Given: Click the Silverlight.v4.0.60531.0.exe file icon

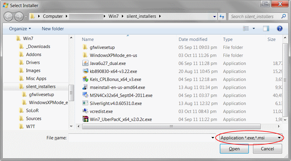Looking at the screenshot, I should [85, 103].
